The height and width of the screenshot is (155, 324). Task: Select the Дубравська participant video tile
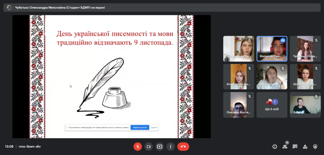(239, 49)
